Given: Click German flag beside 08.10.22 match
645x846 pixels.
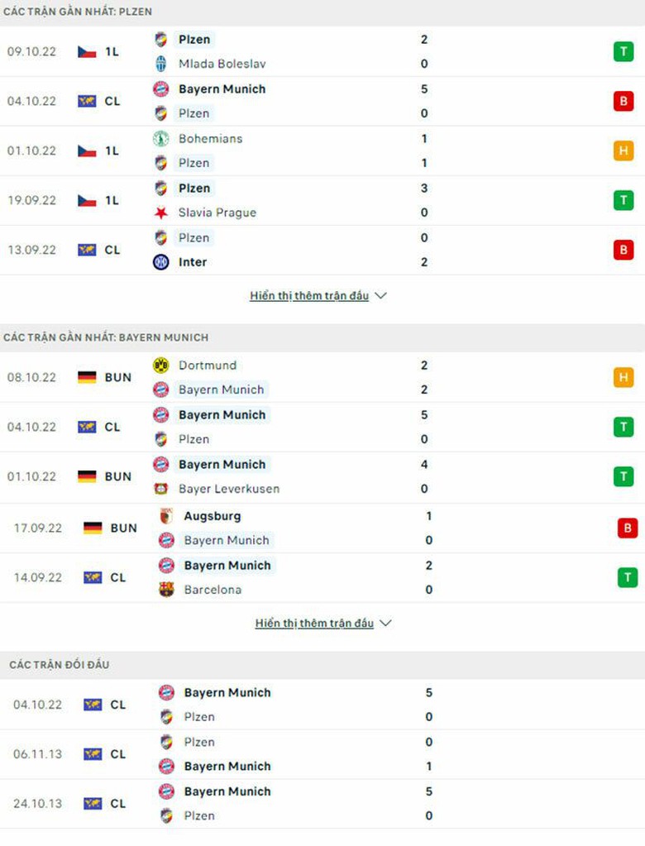Looking at the screenshot, I should tap(87, 377).
